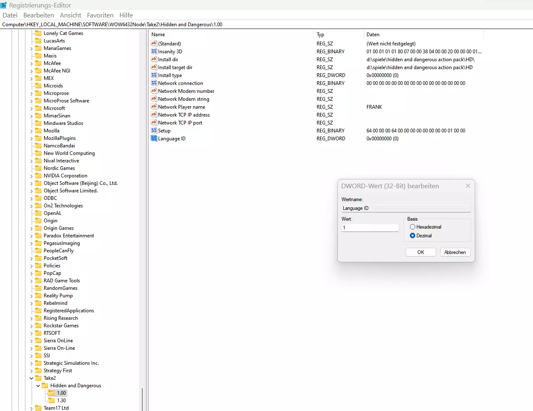Image resolution: width=533 pixels, height=411 pixels.
Task: Click the Policies folder icon
Action: click(38, 265)
